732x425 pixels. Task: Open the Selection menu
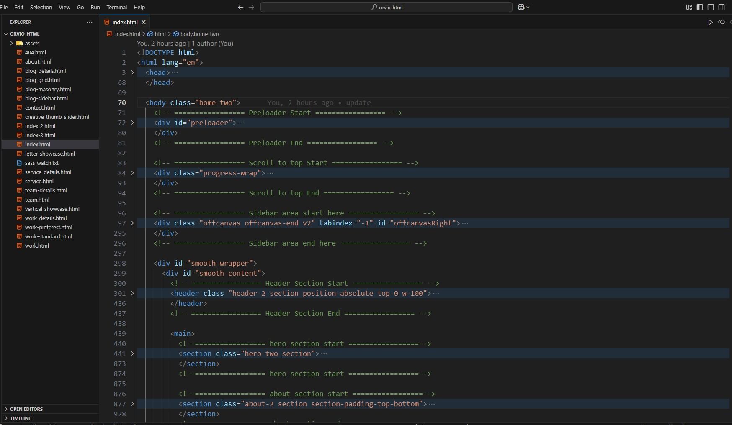pos(41,7)
